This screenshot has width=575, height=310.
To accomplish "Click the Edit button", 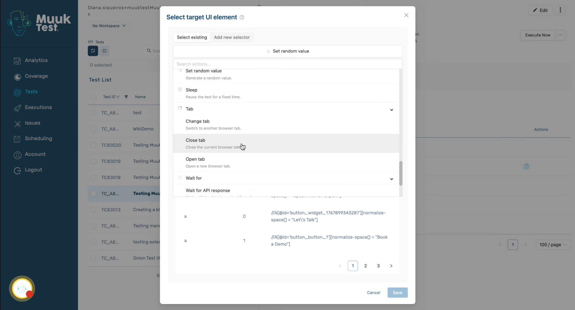I will coord(540,10).
